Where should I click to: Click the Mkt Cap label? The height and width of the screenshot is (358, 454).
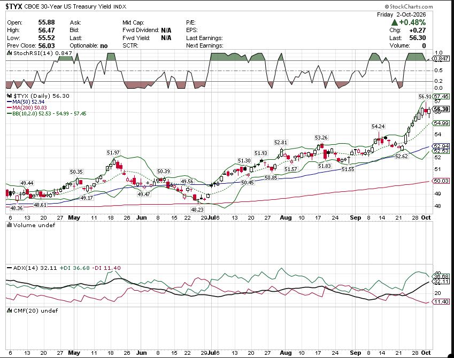coord(133,22)
